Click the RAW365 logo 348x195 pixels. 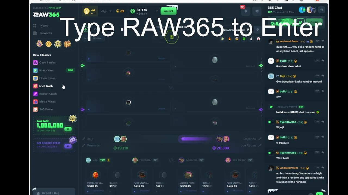click(x=46, y=15)
